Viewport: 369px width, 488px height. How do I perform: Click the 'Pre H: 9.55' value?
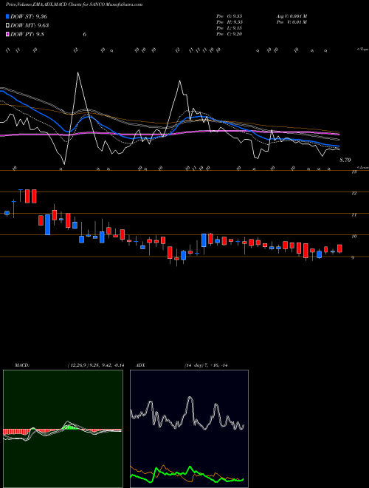pos(230,22)
